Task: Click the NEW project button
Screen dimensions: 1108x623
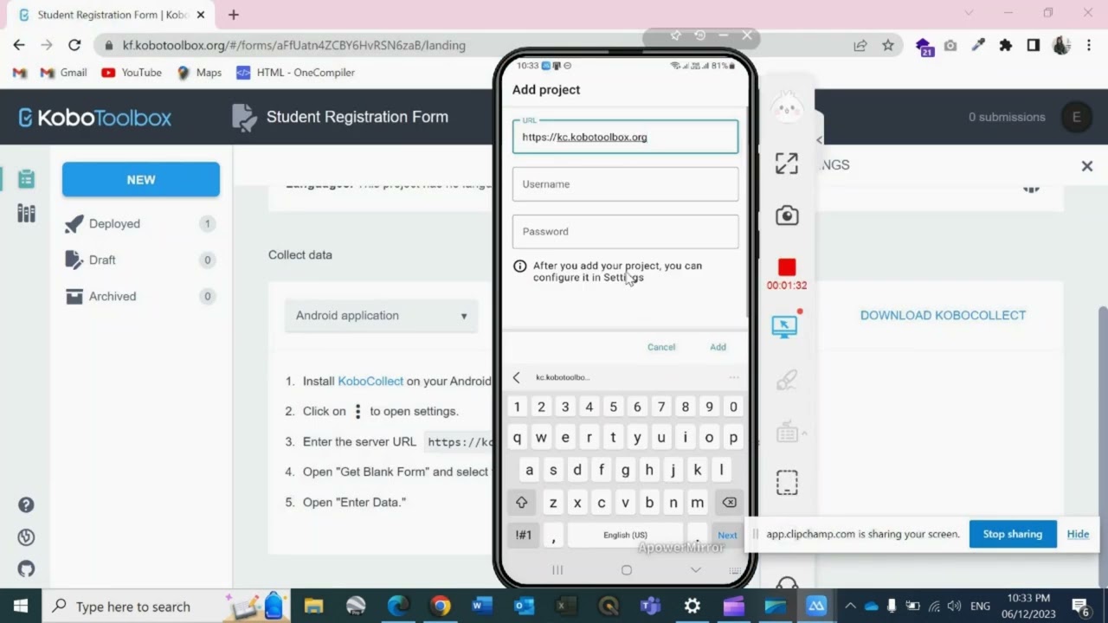Action: click(141, 180)
